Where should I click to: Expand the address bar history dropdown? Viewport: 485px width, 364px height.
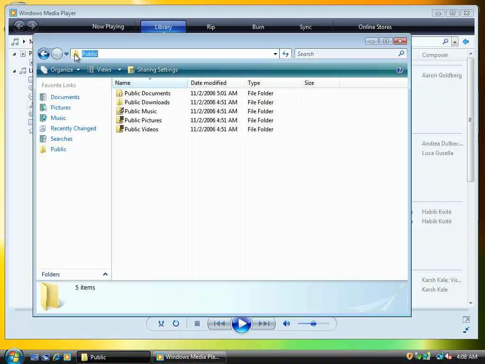[275, 54]
